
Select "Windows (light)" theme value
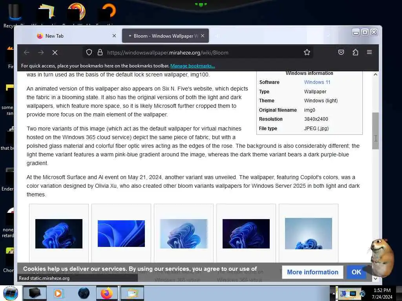point(321,101)
